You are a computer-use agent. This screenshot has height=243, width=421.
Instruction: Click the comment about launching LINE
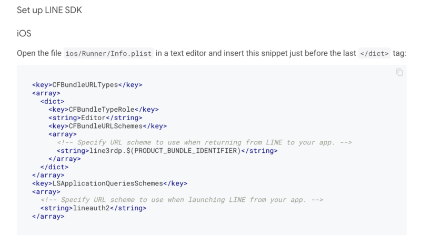click(182, 200)
